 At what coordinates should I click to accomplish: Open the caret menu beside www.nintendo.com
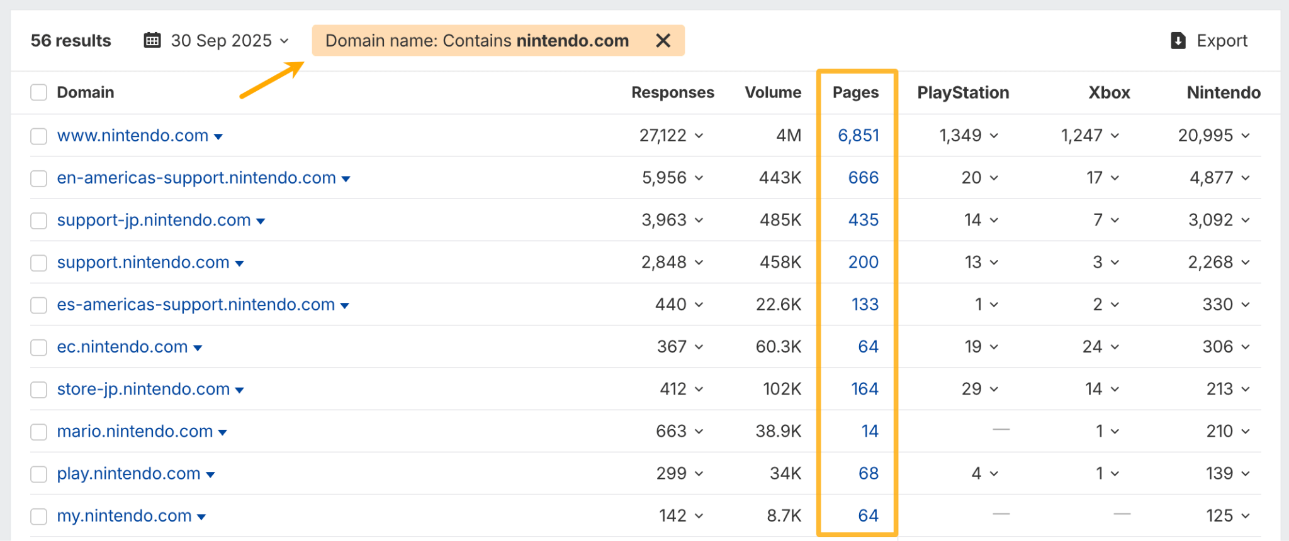218,137
